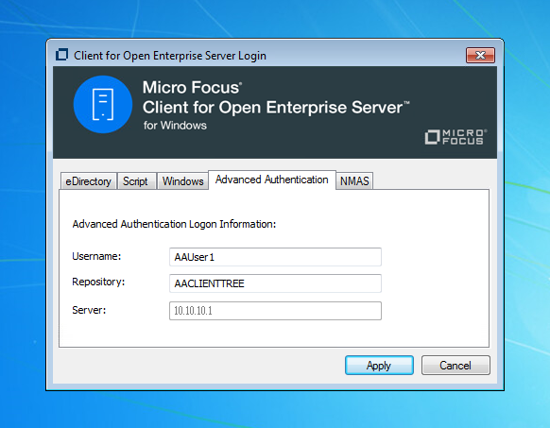Click the title bar window icon
Viewport: 550px width, 428px height.
click(x=61, y=55)
